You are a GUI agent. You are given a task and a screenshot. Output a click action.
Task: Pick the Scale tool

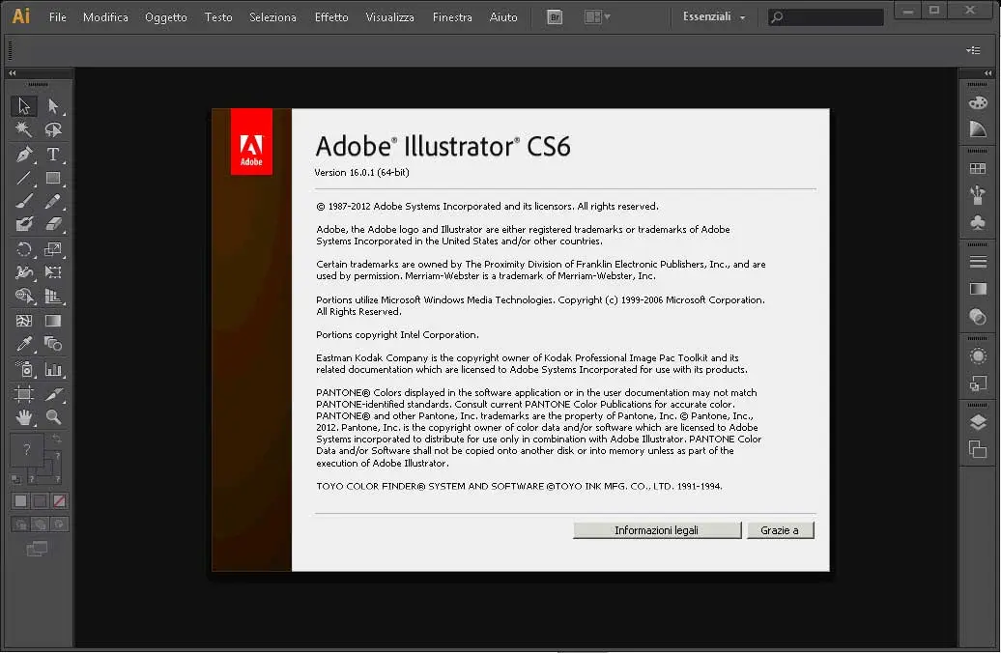(x=53, y=249)
